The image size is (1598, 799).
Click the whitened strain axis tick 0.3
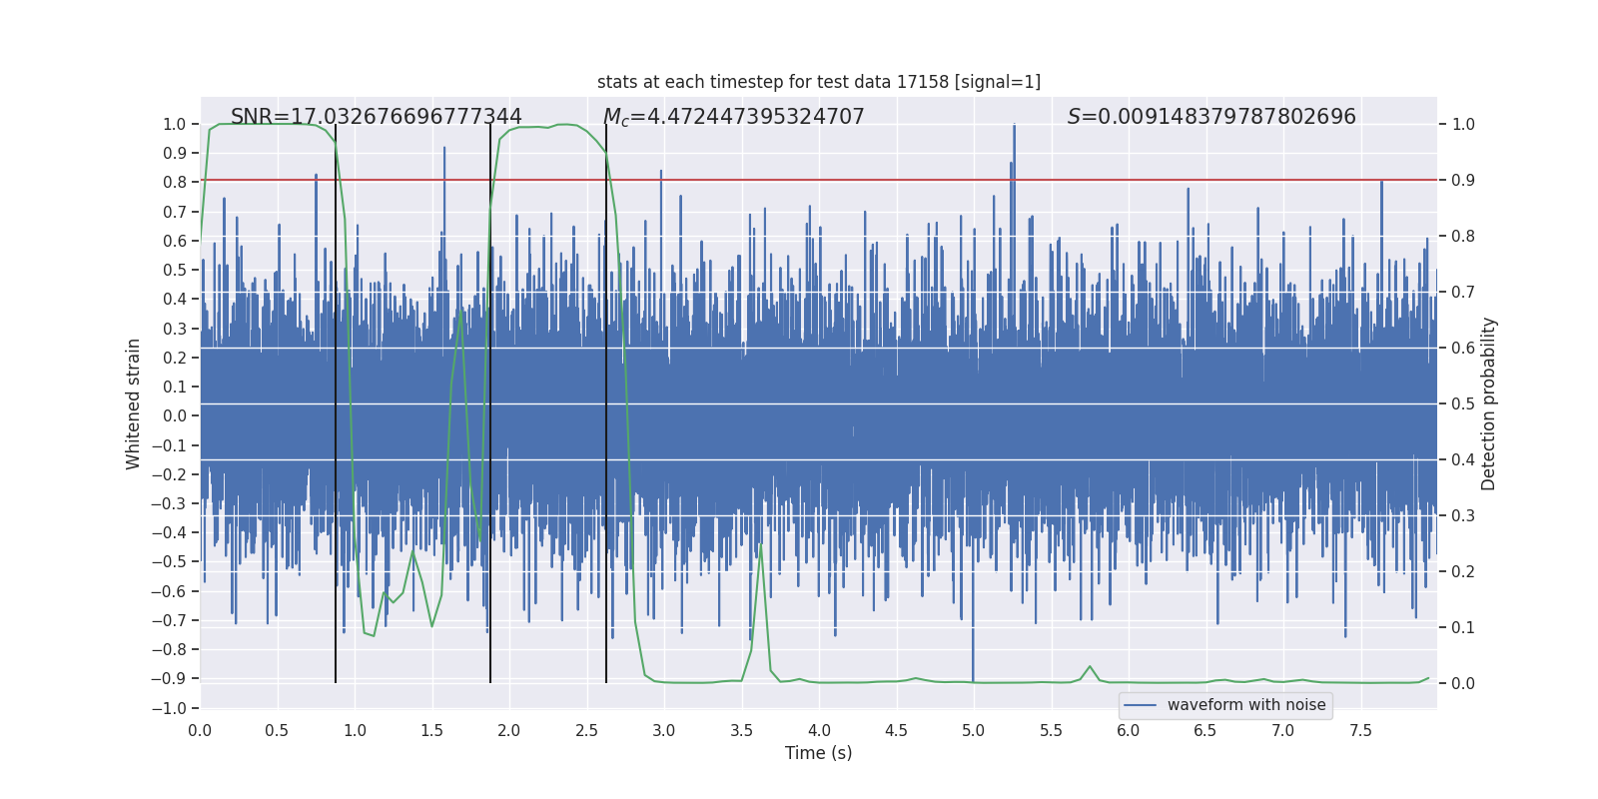click(x=175, y=329)
